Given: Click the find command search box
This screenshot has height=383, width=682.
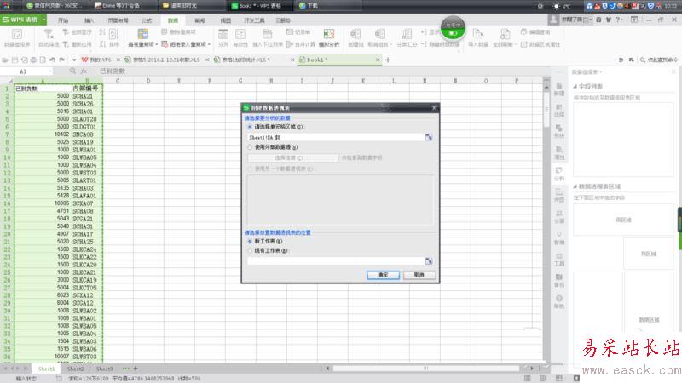Looking at the screenshot, I should 658,60.
